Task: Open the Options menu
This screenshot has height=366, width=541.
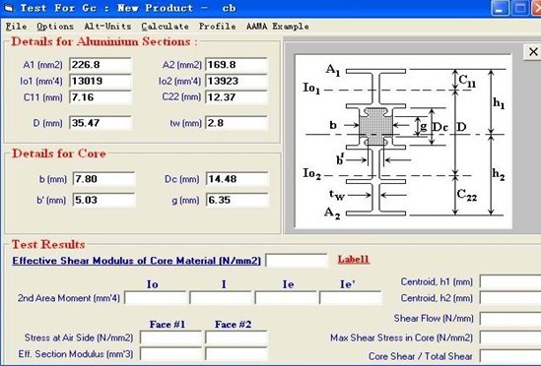Action: 55,27
